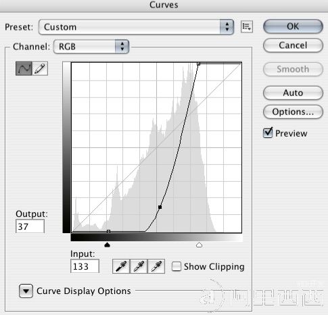Click the Input value field

pyautogui.click(x=85, y=266)
